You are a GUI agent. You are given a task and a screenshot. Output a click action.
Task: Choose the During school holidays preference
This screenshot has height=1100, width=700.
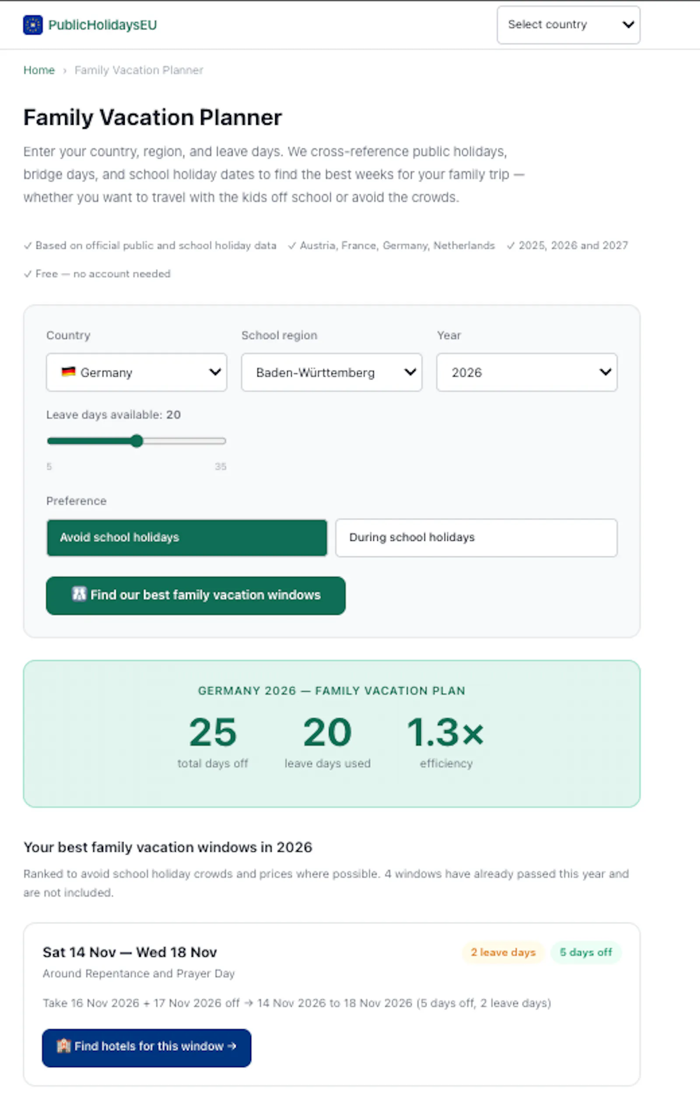point(476,538)
